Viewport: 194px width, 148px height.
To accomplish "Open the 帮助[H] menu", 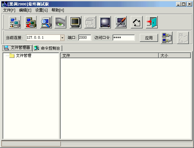I will click(x=58, y=10).
